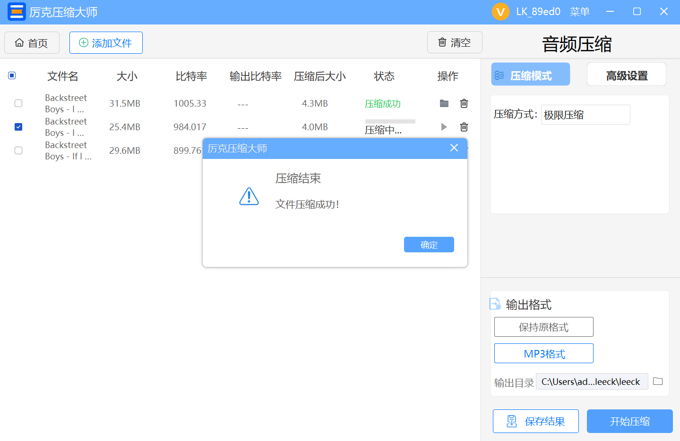Click 开始压缩 to start compression
The width and height of the screenshot is (680, 441).
tap(630, 421)
